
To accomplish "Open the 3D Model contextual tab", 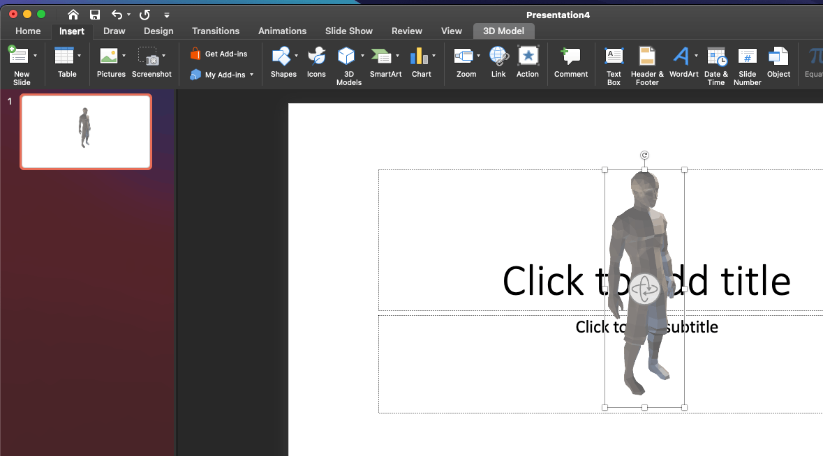I will point(504,31).
